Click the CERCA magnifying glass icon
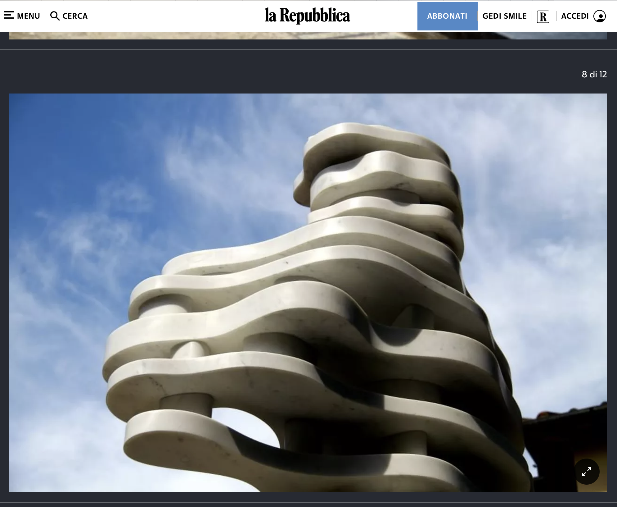 pos(56,16)
